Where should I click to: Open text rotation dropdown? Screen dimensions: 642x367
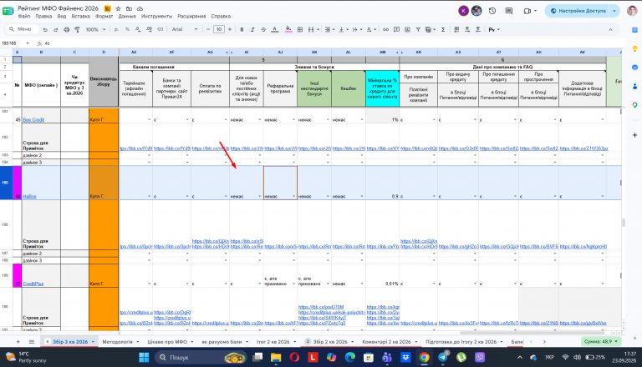371,29
